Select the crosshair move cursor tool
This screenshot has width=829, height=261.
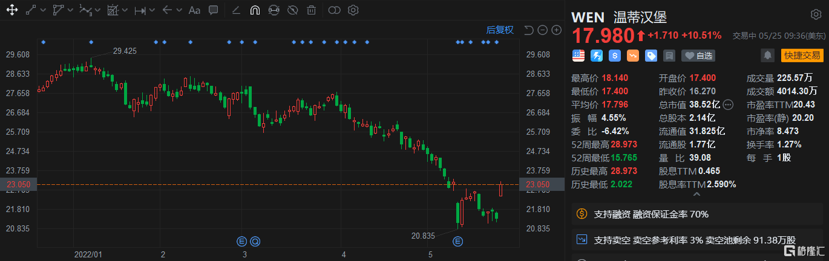tap(12, 10)
